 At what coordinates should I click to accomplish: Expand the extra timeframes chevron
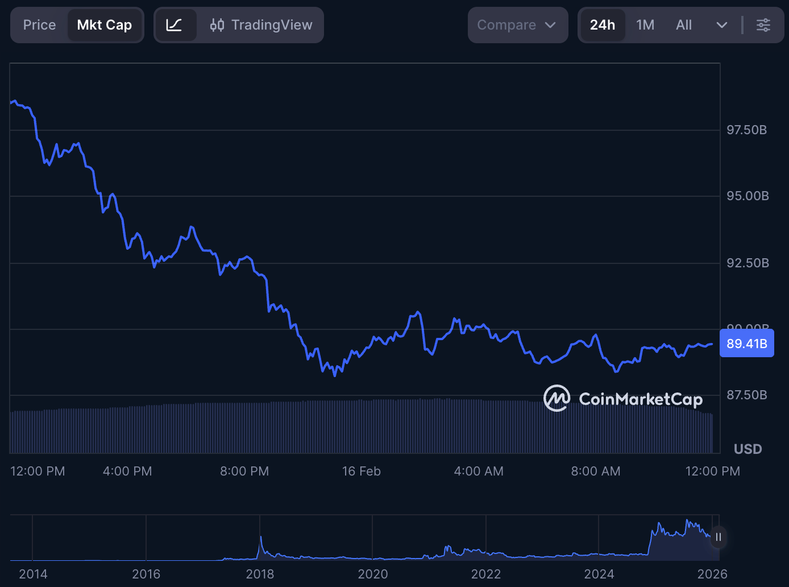coord(721,25)
